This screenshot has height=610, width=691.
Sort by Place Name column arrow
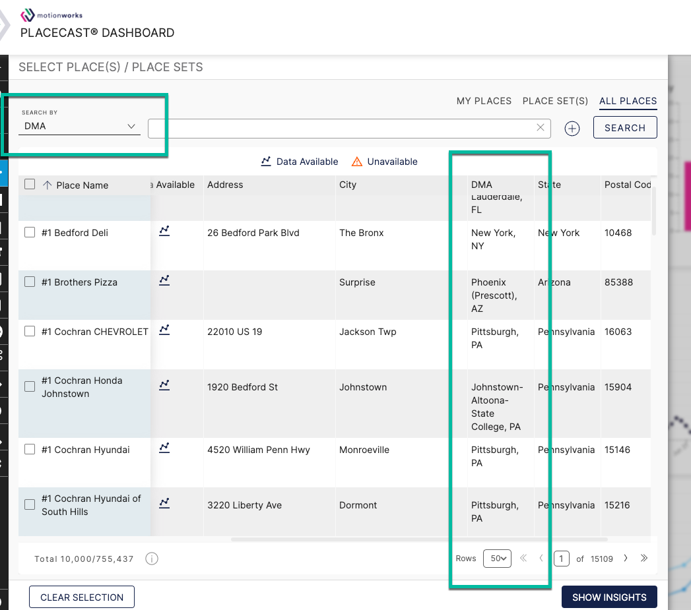tap(47, 185)
